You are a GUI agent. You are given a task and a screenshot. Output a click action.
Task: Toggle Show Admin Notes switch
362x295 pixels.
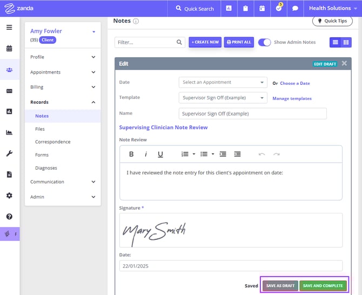point(264,42)
